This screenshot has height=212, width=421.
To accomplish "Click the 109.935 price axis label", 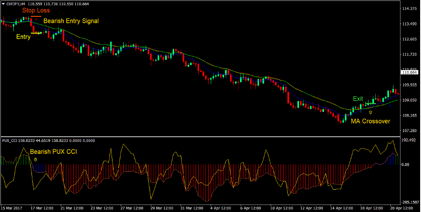I will [x=409, y=85].
